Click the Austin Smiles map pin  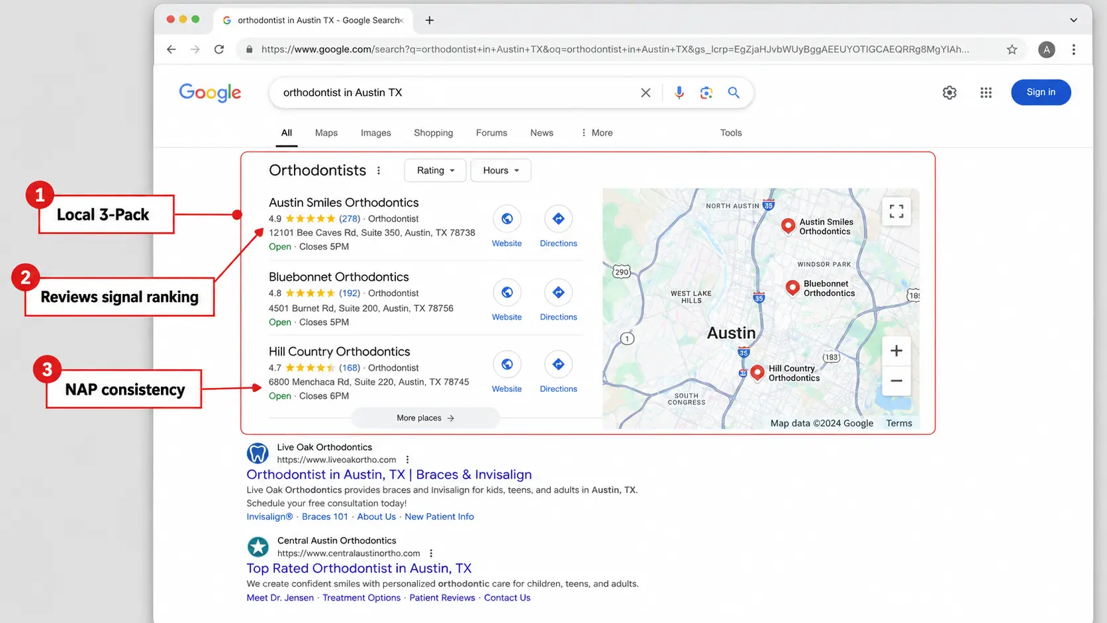pos(788,226)
